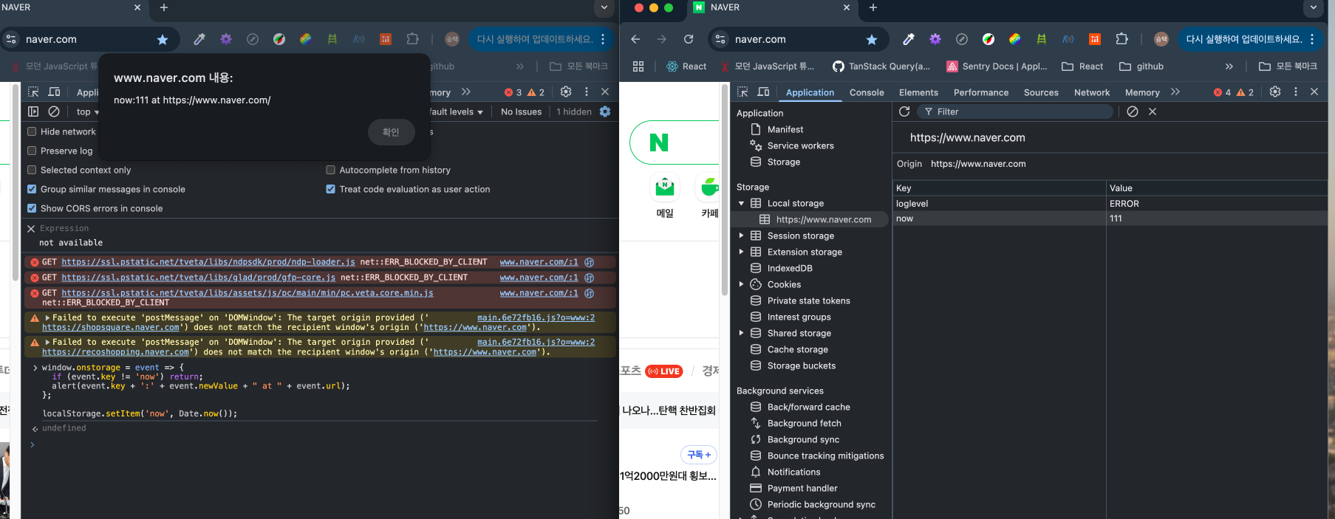Delete selected storage entry with X icon
The width and height of the screenshot is (1335, 519).
coord(1153,111)
